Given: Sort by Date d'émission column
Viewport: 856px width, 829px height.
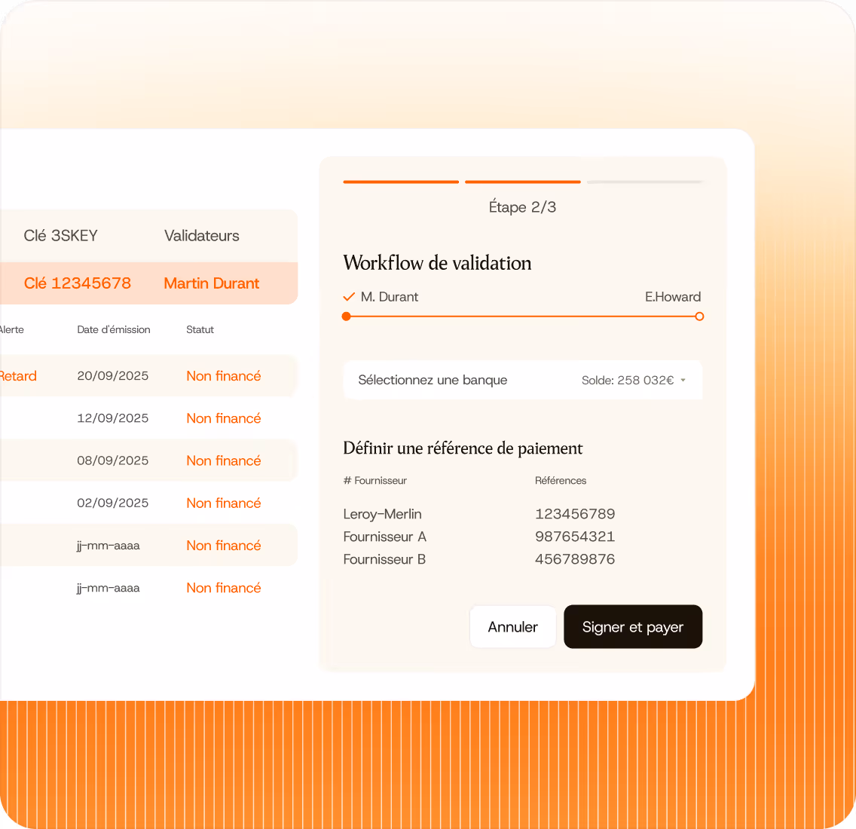Looking at the screenshot, I should (x=114, y=329).
